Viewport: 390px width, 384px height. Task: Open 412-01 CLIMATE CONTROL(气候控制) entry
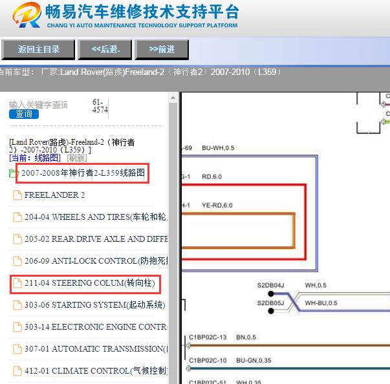96,370
